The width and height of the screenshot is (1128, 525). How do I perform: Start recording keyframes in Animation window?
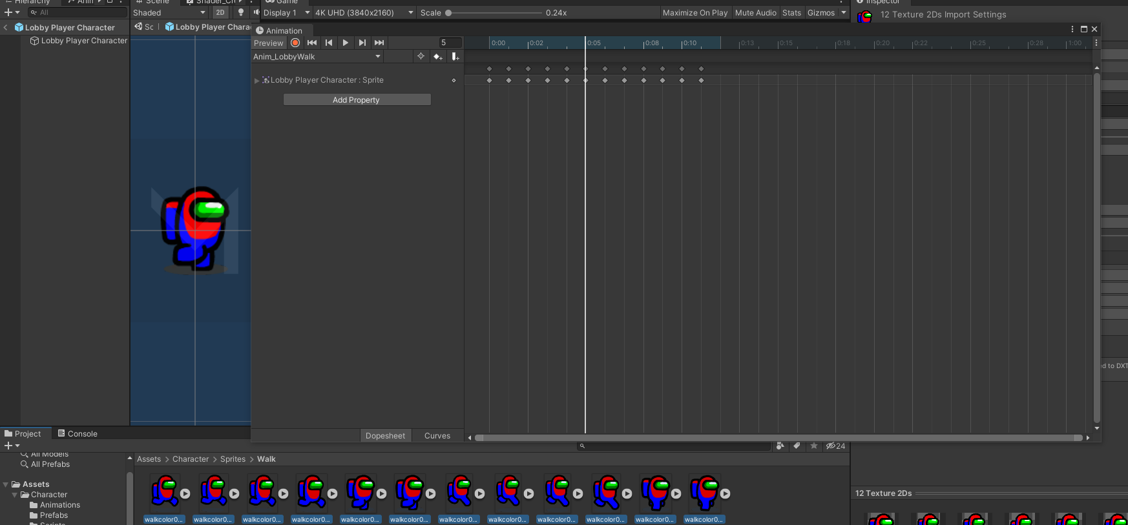point(295,43)
